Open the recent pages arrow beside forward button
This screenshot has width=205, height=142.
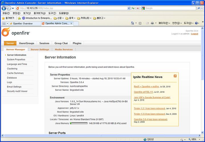click(x=13, y=8)
